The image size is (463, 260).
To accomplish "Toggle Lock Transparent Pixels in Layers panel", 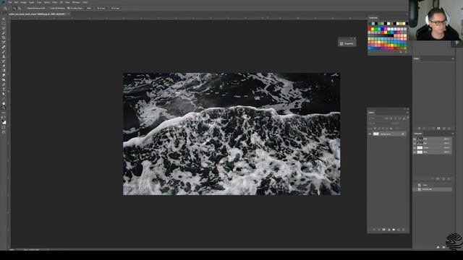I will pyautogui.click(x=375, y=129).
